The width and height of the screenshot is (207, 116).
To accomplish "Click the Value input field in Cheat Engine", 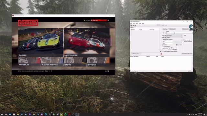I will [x=179, y=33].
